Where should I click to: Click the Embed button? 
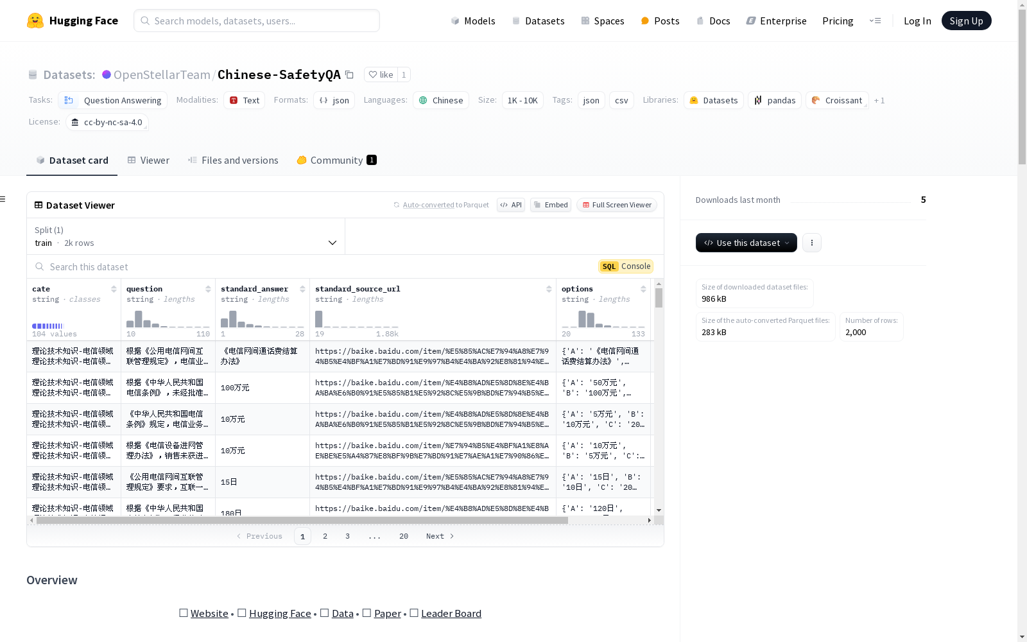pos(551,205)
